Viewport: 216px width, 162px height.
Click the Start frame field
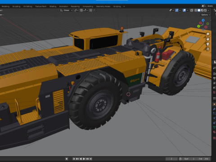(189, 159)
